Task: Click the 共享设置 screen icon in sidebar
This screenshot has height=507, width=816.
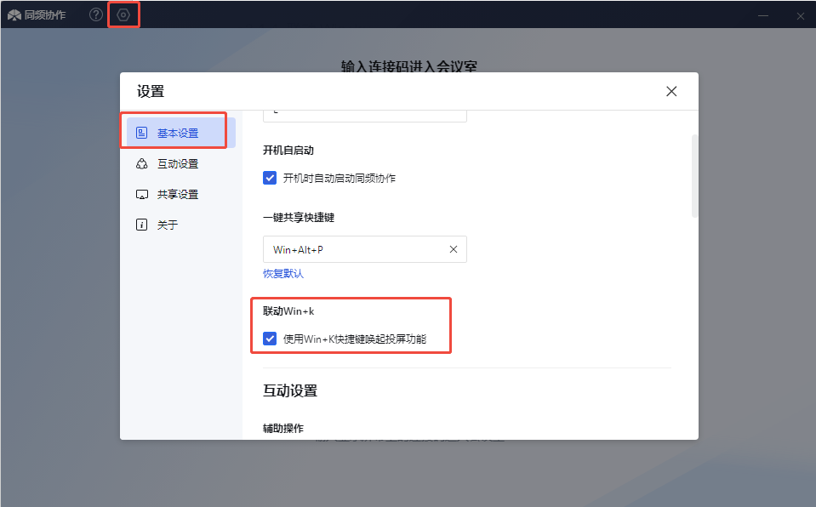Action: [x=141, y=194]
